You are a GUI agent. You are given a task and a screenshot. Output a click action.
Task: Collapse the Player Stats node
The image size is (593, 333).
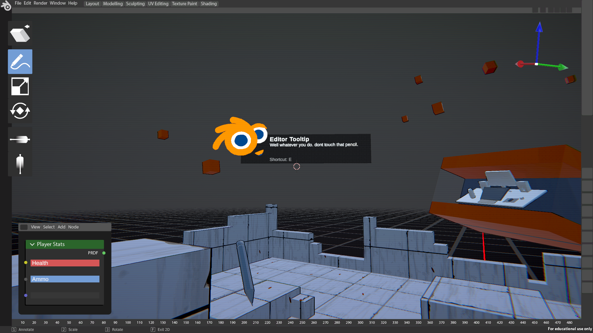pyautogui.click(x=32, y=244)
